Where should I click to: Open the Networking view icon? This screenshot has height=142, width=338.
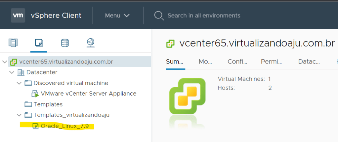(x=90, y=43)
